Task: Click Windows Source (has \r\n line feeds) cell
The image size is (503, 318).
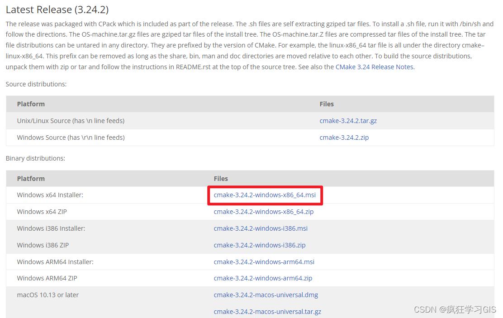Action: point(71,138)
